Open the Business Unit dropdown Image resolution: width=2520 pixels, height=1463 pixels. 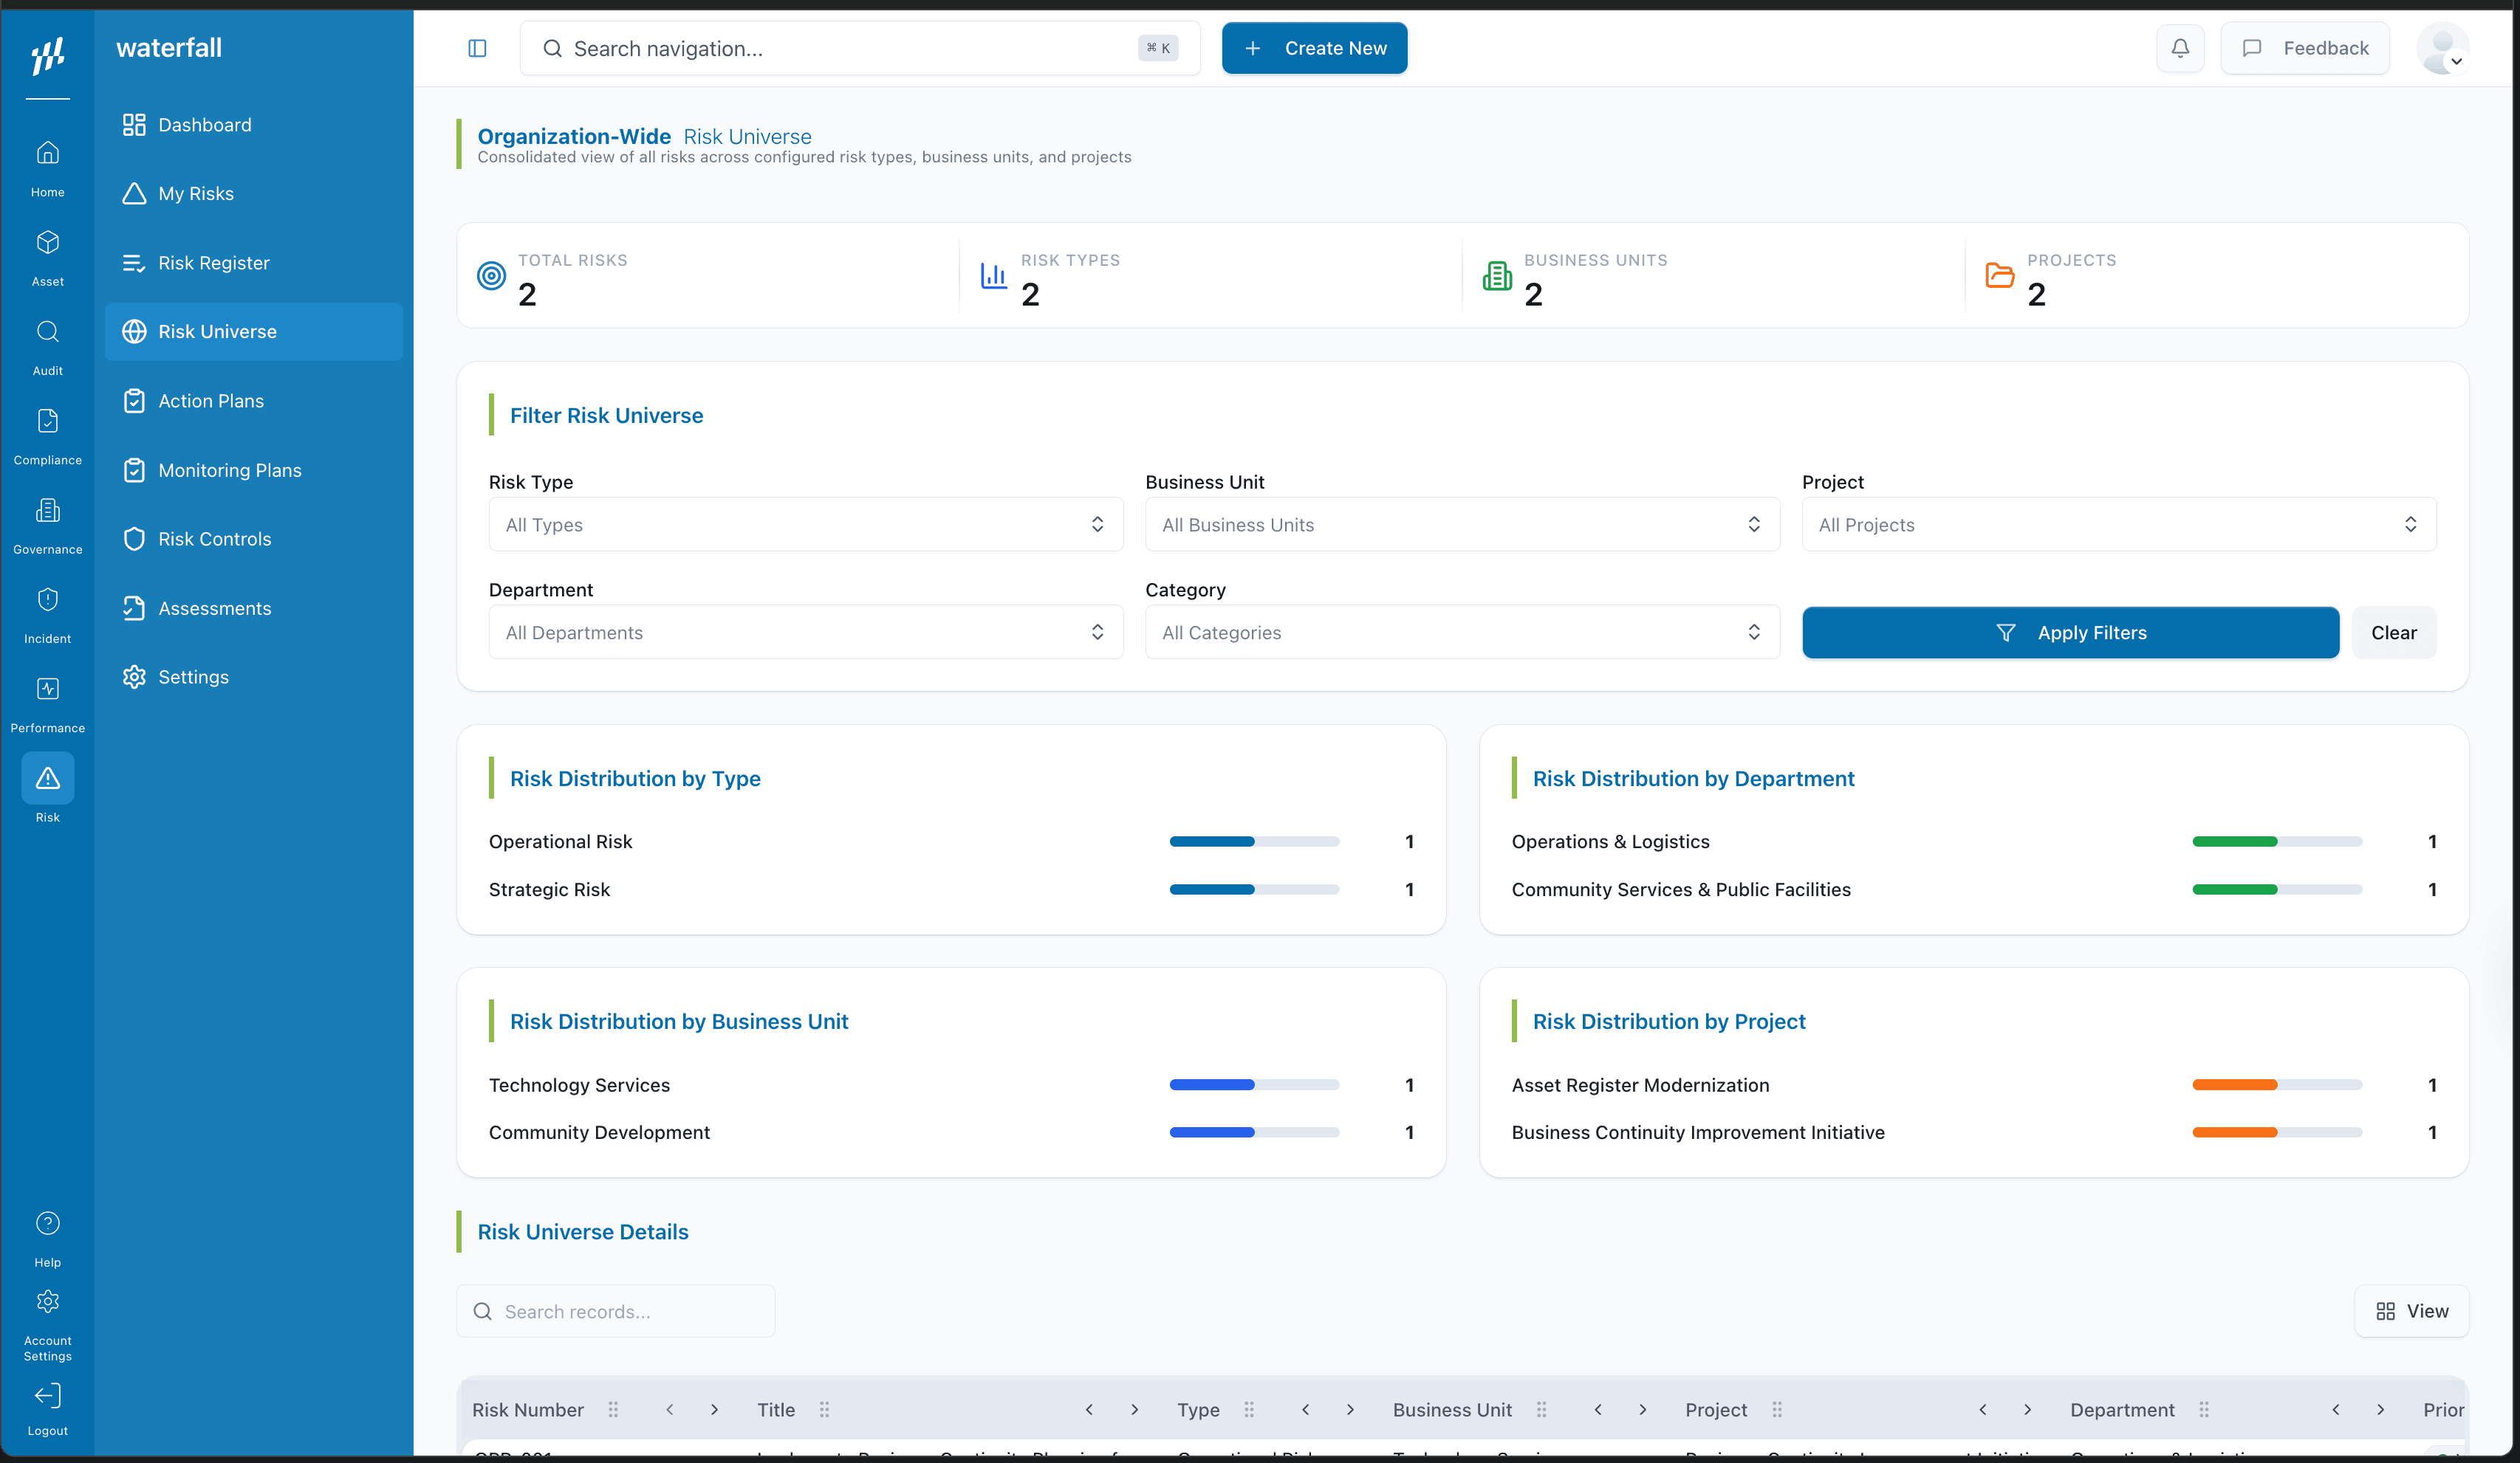[x=1462, y=525]
